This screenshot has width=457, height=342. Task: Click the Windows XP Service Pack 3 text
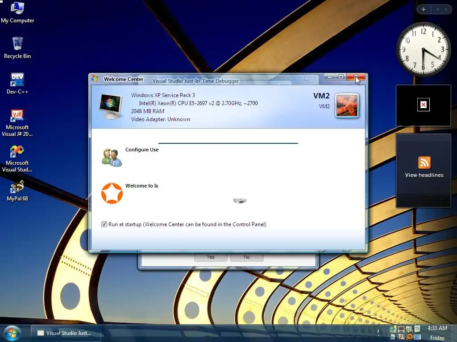pos(163,95)
